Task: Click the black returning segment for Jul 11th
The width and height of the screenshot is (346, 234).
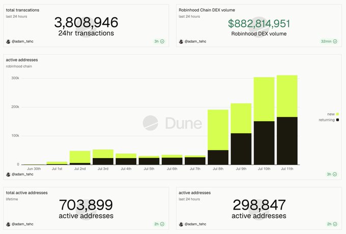Action: pos(287,141)
